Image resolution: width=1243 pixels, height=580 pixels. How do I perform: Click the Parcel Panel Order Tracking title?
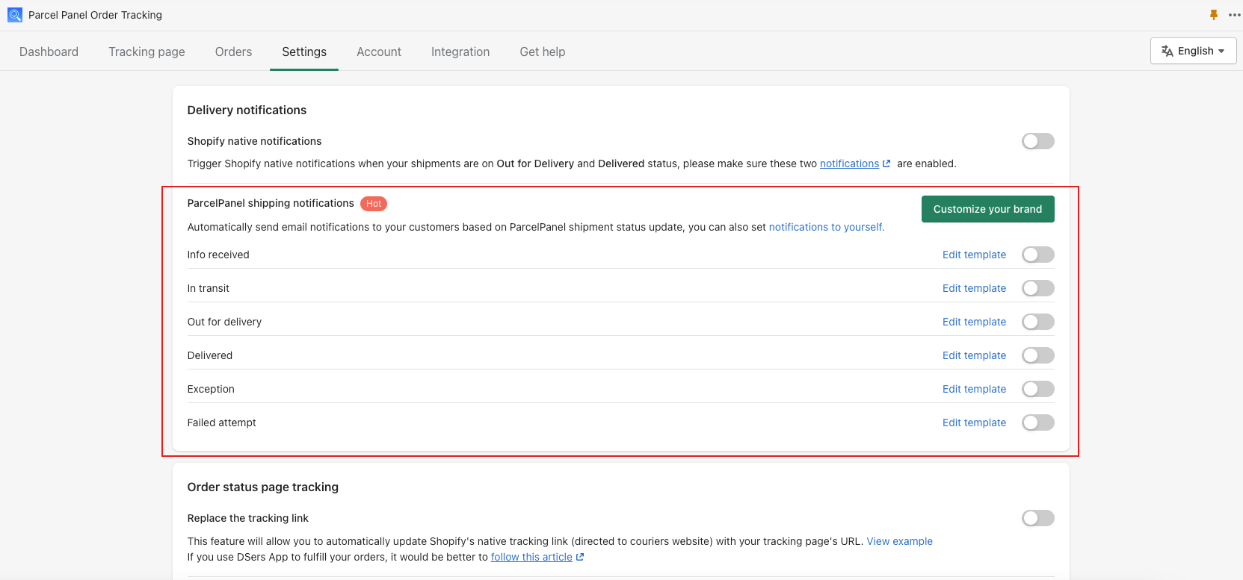click(95, 15)
